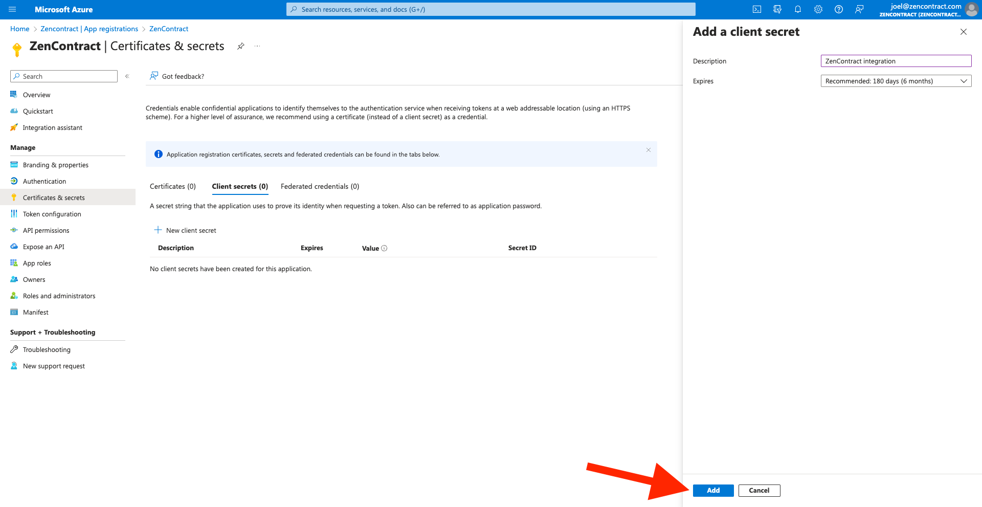982x507 pixels.
Task: Open Authentication in sidebar
Action: (x=44, y=181)
